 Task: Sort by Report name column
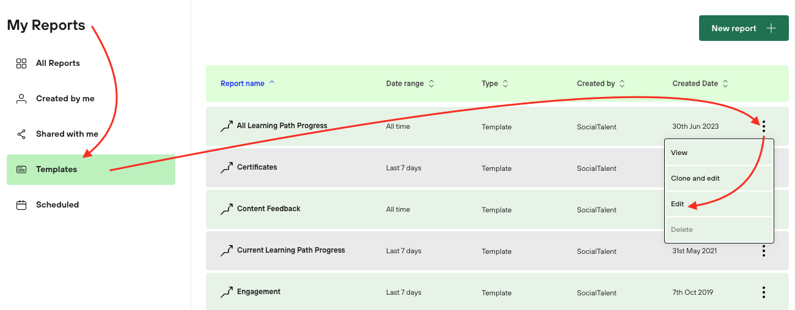[x=243, y=84]
